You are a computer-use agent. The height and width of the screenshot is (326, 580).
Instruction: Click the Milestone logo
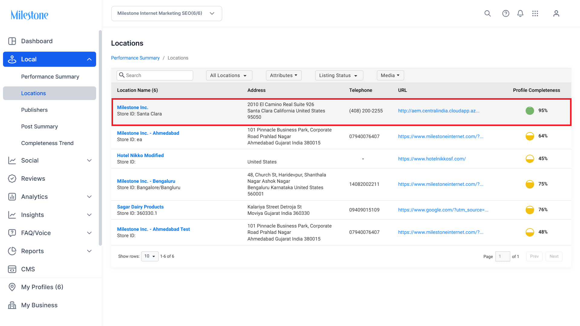click(x=30, y=15)
